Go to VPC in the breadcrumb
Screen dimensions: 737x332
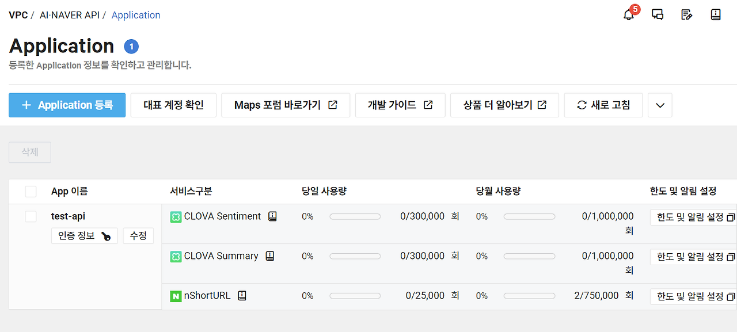coord(18,15)
